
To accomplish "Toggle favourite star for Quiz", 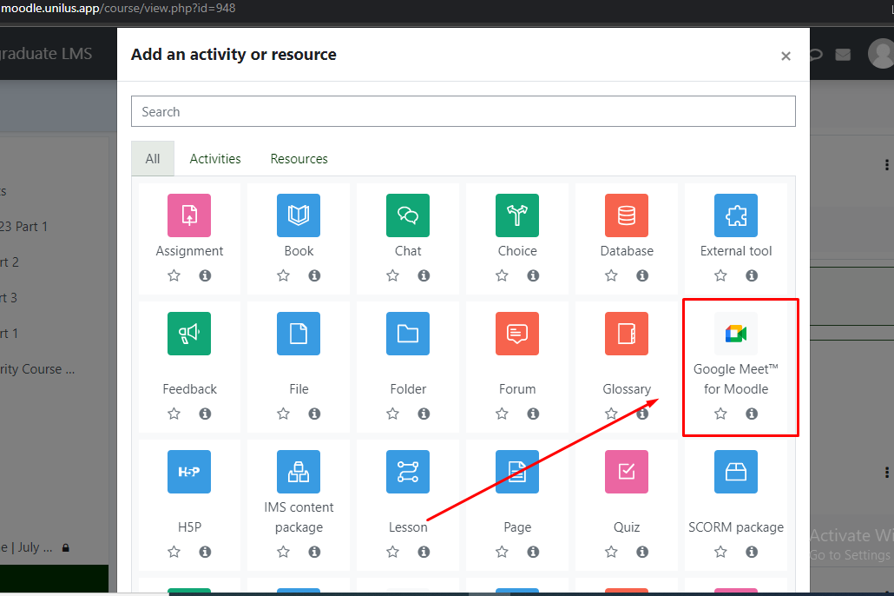I will (x=611, y=552).
